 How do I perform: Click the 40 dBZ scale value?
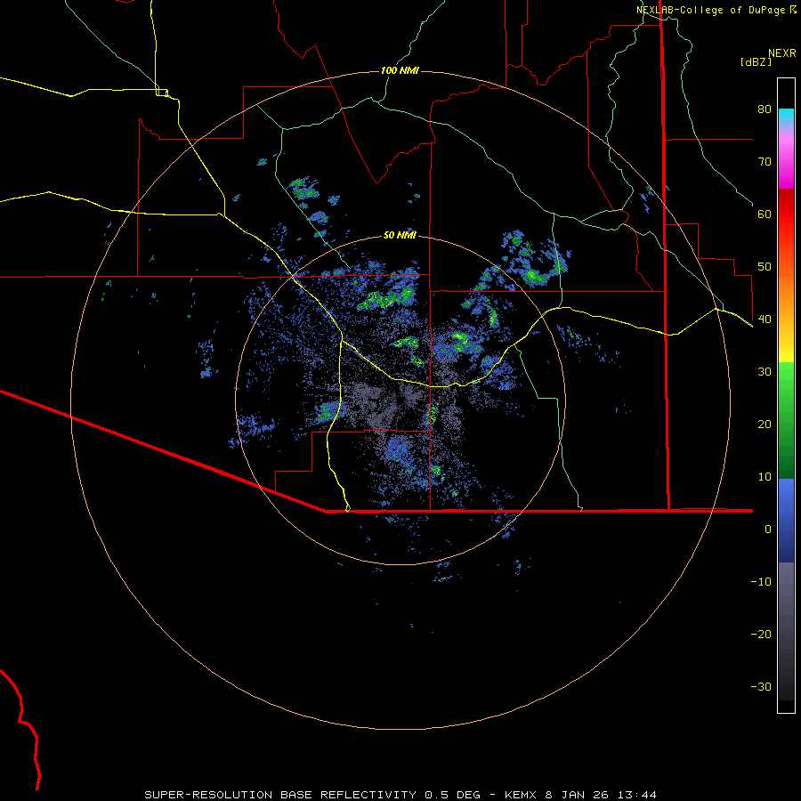pos(765,320)
